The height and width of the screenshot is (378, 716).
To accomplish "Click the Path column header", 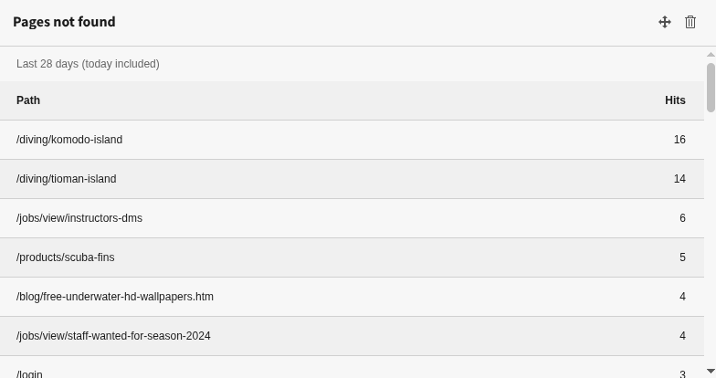I will (28, 100).
